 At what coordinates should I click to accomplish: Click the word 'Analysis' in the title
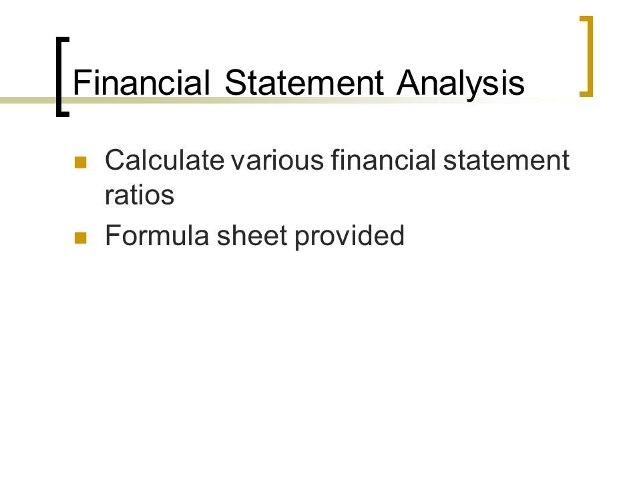[x=461, y=84]
